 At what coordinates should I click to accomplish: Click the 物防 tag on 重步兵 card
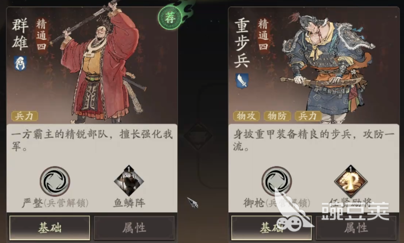point(277,116)
